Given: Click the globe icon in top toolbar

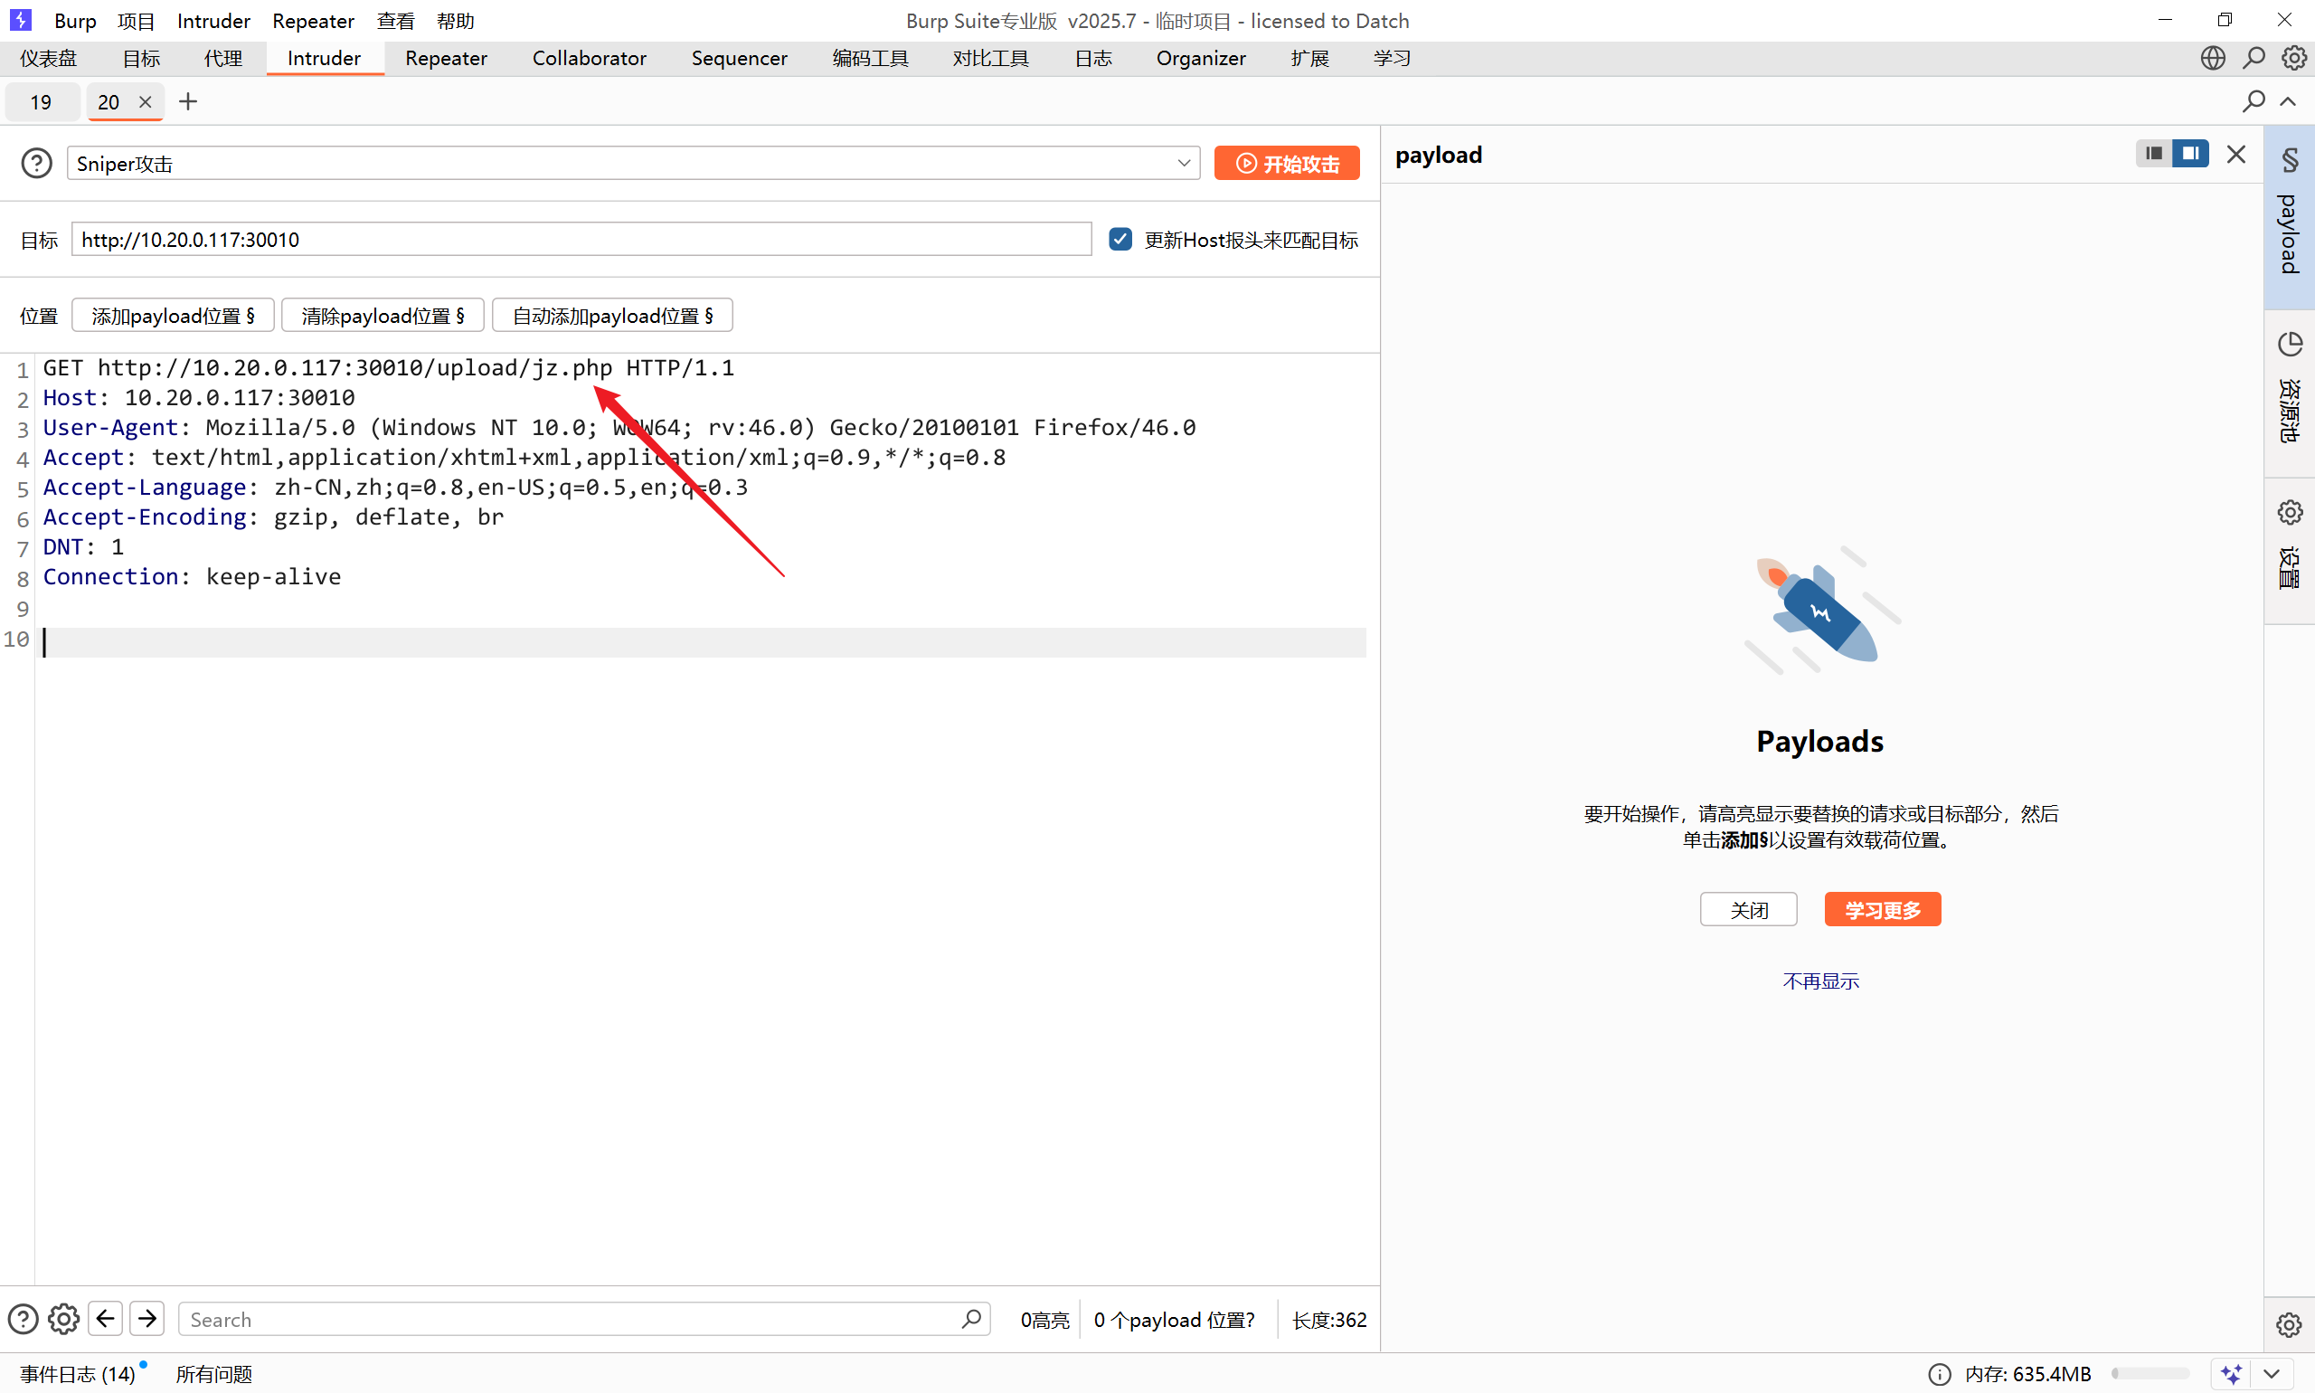Looking at the screenshot, I should coord(2212,58).
